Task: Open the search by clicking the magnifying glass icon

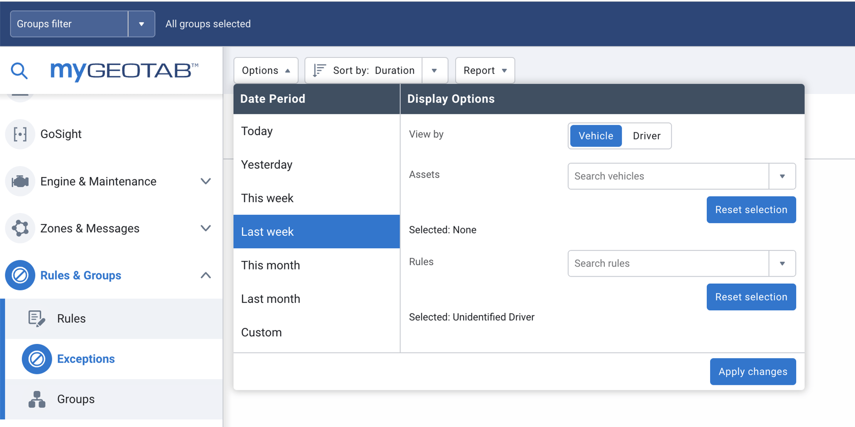Action: coord(19,70)
